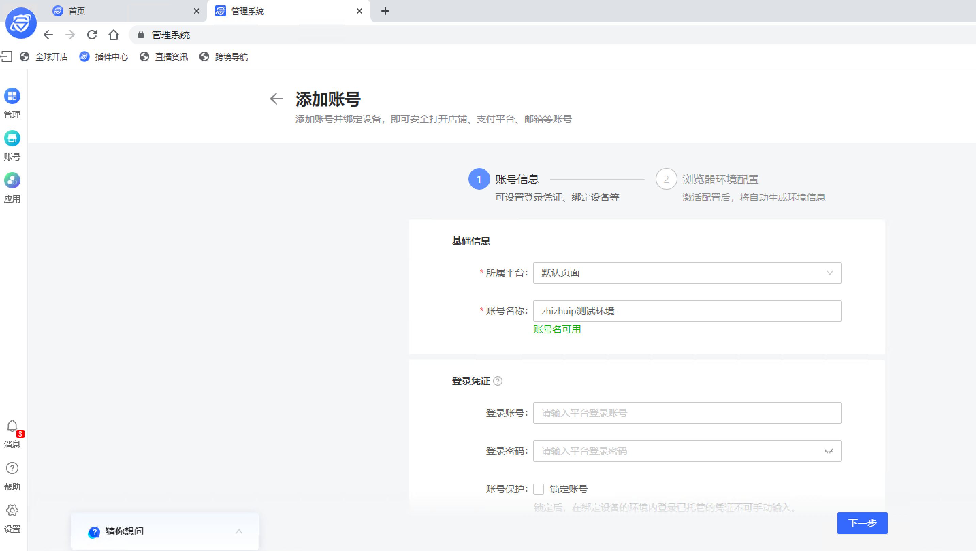Click the 插件中心 bookmark icon
This screenshot has width=976, height=551.
point(84,57)
